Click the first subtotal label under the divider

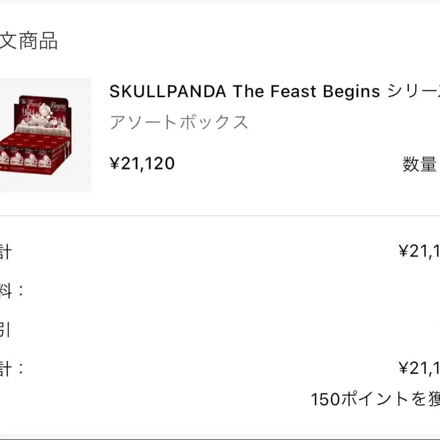tap(5, 252)
